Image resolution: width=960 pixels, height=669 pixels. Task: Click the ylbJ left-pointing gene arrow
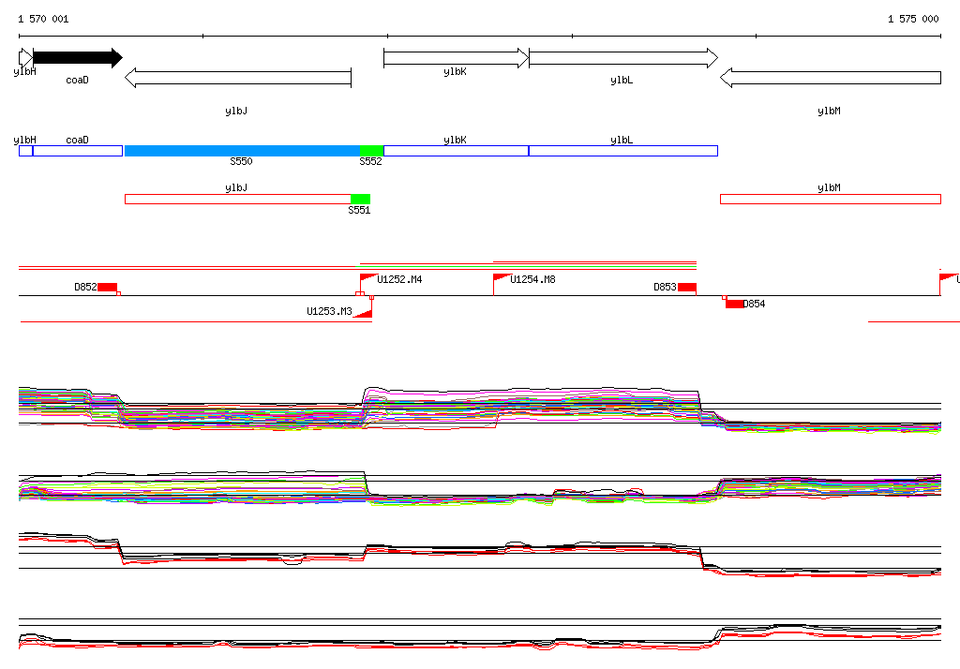[237, 78]
